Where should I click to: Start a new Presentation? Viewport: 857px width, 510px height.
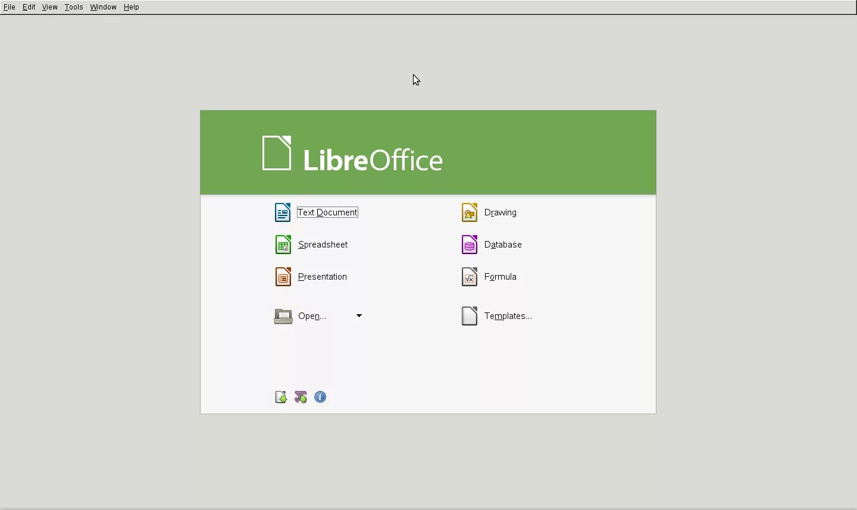pyautogui.click(x=311, y=277)
